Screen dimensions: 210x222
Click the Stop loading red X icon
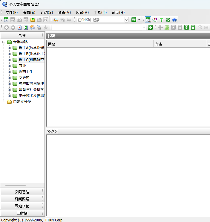pyautogui.click(x=19, y=28)
